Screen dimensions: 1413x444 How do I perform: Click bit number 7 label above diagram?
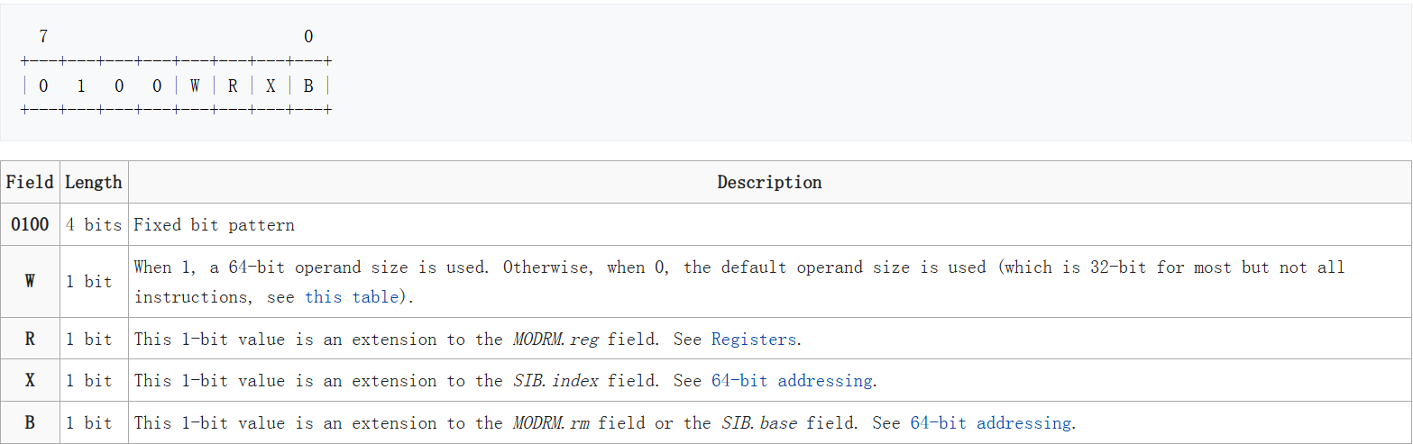[x=43, y=37]
